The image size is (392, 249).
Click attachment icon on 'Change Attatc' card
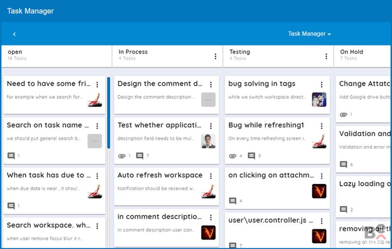[x=343, y=115]
